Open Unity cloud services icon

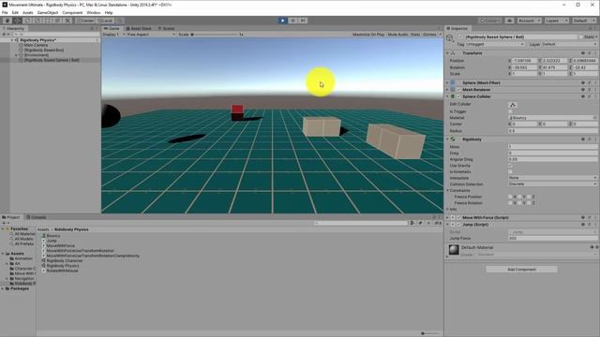pyautogui.click(x=509, y=21)
